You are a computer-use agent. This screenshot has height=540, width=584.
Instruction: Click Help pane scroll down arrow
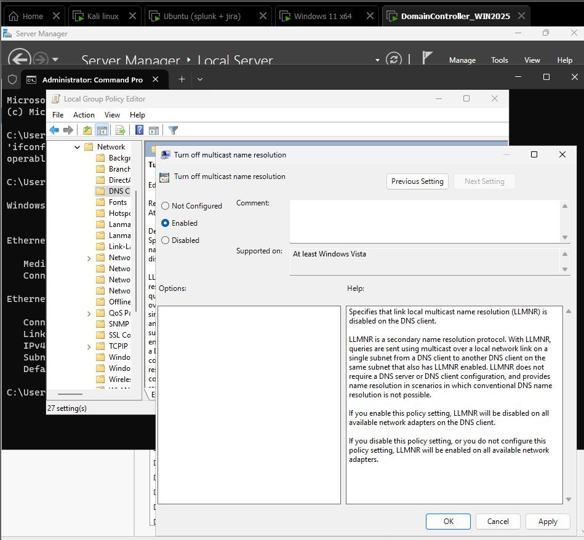coord(569,499)
